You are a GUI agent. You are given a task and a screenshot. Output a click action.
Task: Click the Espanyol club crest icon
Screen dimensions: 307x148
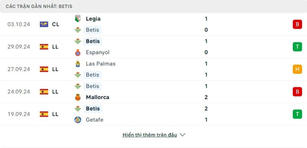tap(78, 52)
